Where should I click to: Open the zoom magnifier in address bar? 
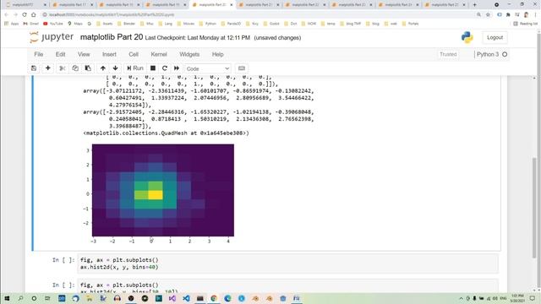[478, 15]
